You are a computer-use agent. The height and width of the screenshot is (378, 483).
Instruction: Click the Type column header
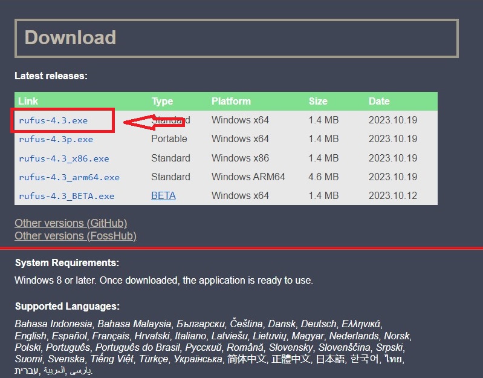tap(162, 101)
